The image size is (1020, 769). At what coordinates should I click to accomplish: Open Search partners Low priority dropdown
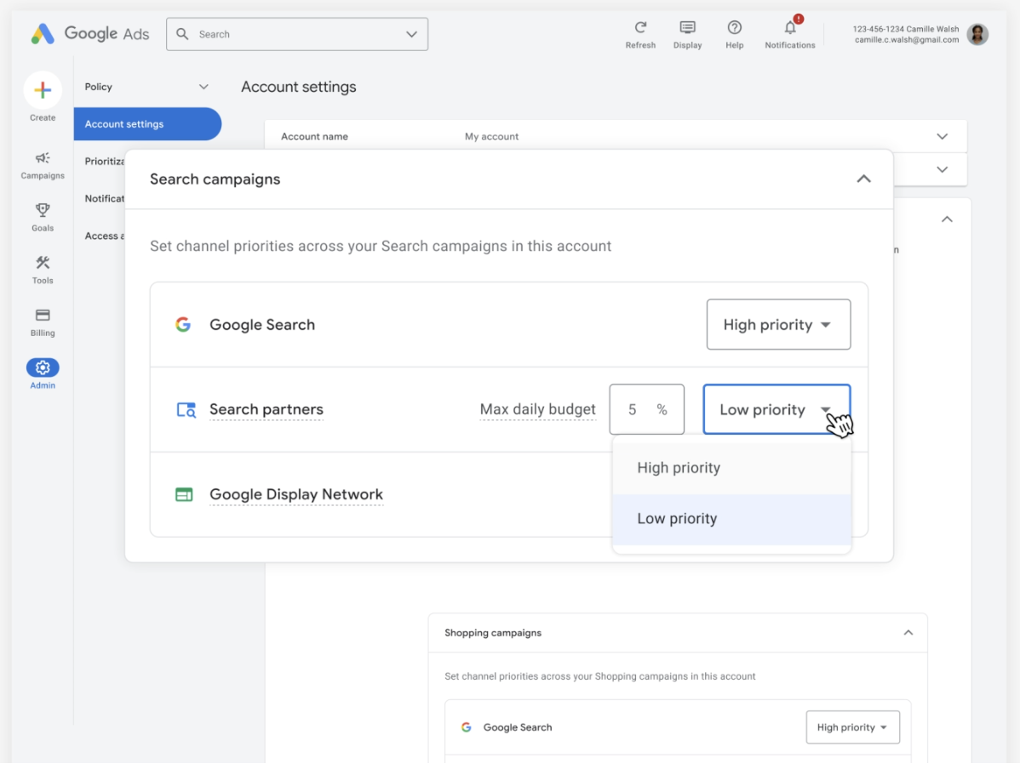click(776, 409)
